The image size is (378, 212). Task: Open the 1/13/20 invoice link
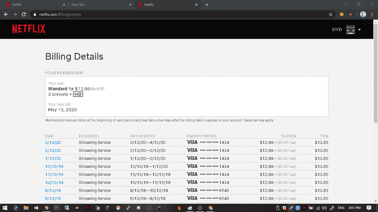(53, 158)
